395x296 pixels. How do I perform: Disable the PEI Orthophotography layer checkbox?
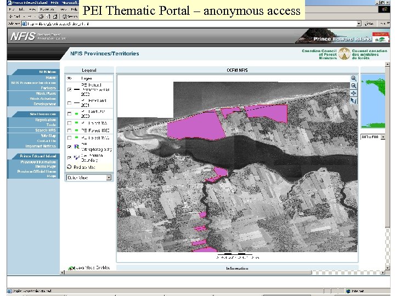[x=69, y=147]
